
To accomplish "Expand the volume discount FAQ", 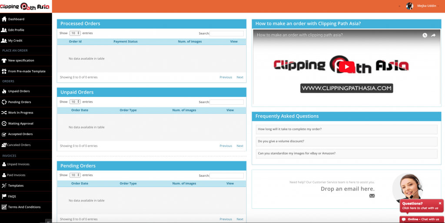I will [346, 142].
